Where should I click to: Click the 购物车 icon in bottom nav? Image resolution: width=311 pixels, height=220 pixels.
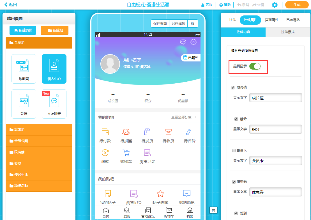pos(169,210)
